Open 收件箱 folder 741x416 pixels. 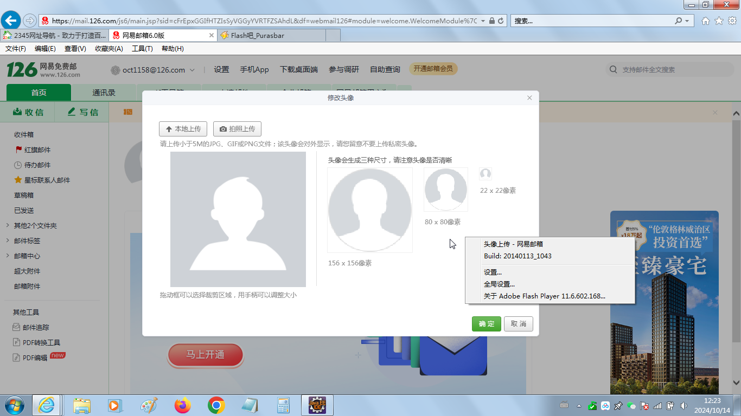pyautogui.click(x=24, y=134)
